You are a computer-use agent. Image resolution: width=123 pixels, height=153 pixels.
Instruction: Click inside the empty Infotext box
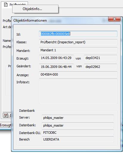(78, 91)
